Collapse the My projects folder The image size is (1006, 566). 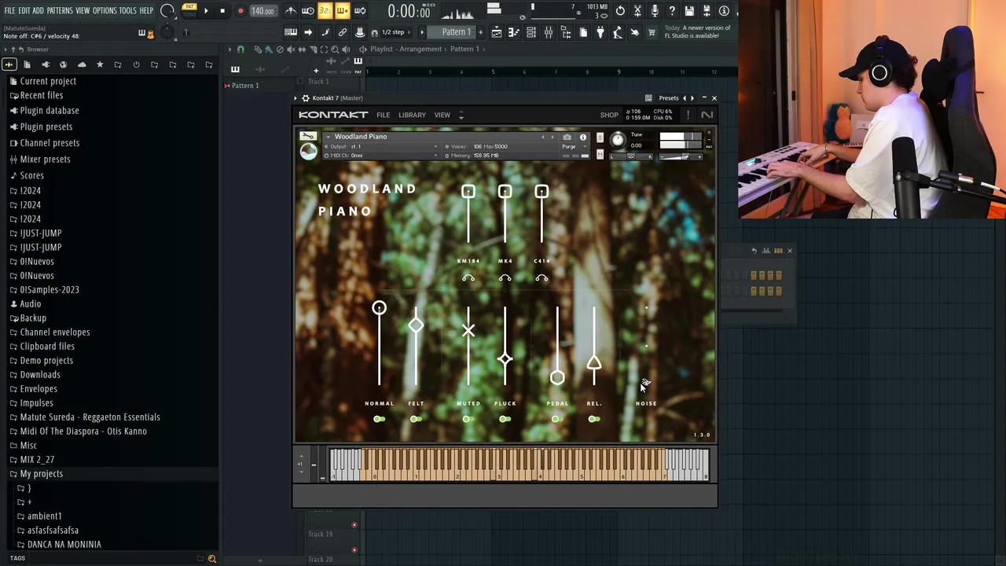pos(41,473)
